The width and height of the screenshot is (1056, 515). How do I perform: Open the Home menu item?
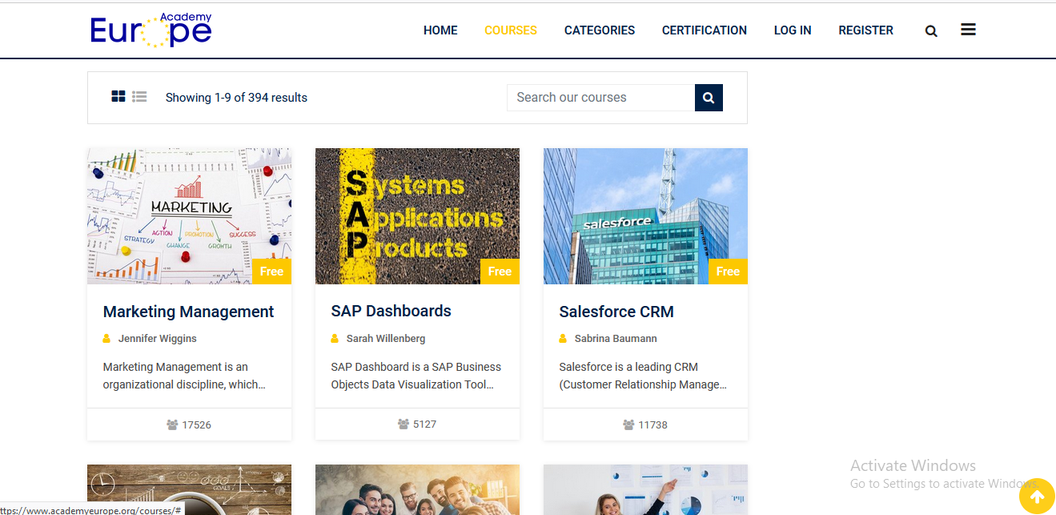pyautogui.click(x=440, y=30)
